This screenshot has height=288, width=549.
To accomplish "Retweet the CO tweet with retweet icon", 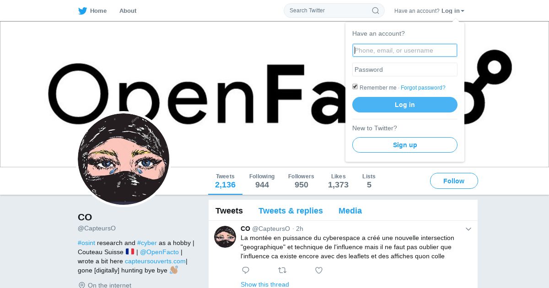I will click(282, 270).
